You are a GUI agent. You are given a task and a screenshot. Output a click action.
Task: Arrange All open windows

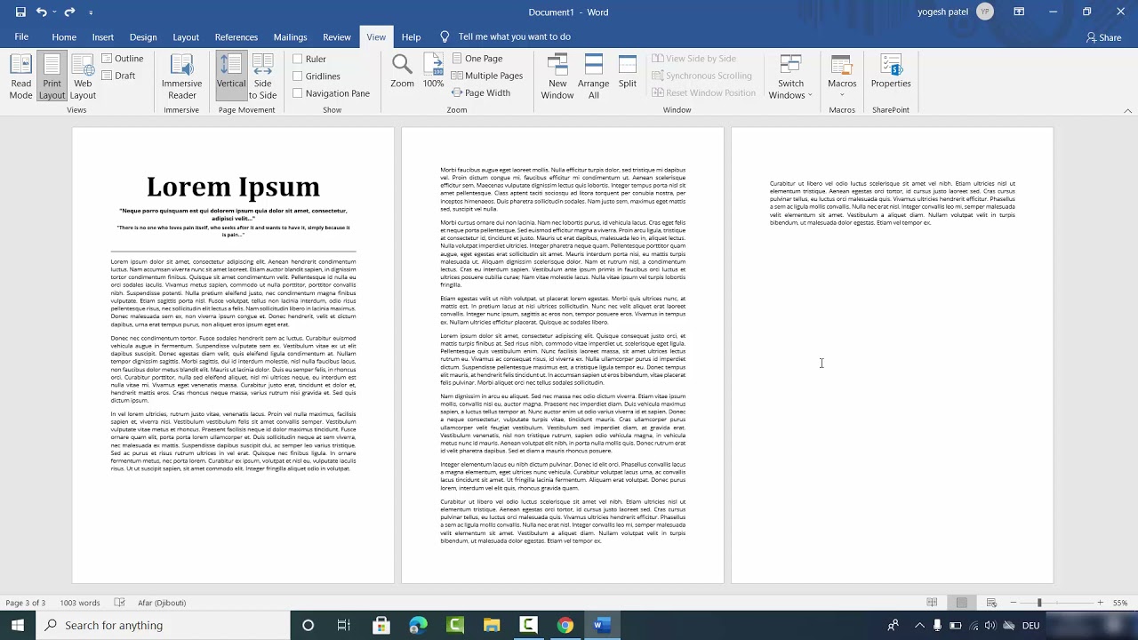(594, 77)
